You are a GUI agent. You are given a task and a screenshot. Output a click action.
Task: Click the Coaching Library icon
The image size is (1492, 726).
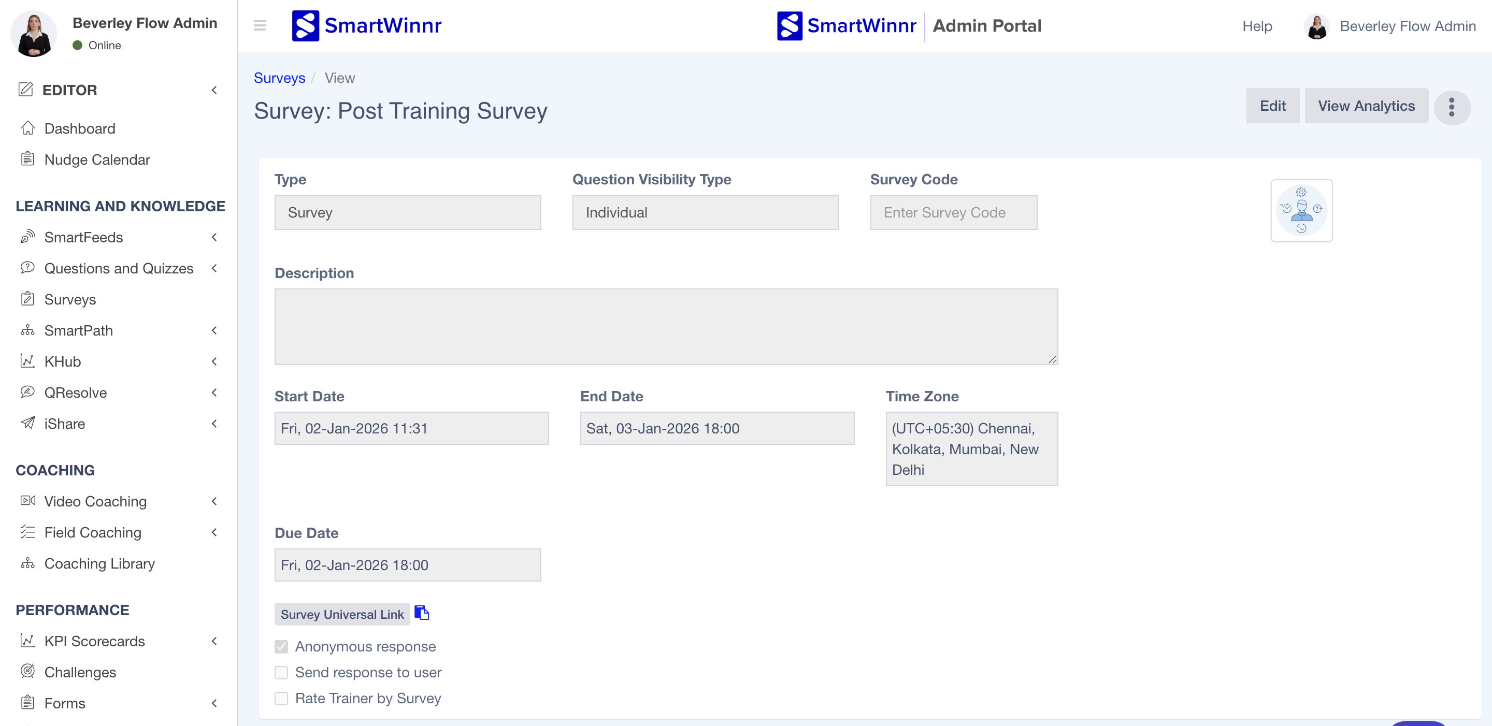[27, 563]
